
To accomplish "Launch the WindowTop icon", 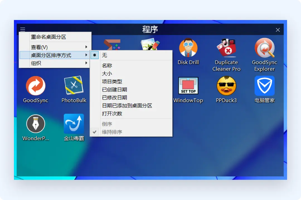I will click(x=188, y=86).
